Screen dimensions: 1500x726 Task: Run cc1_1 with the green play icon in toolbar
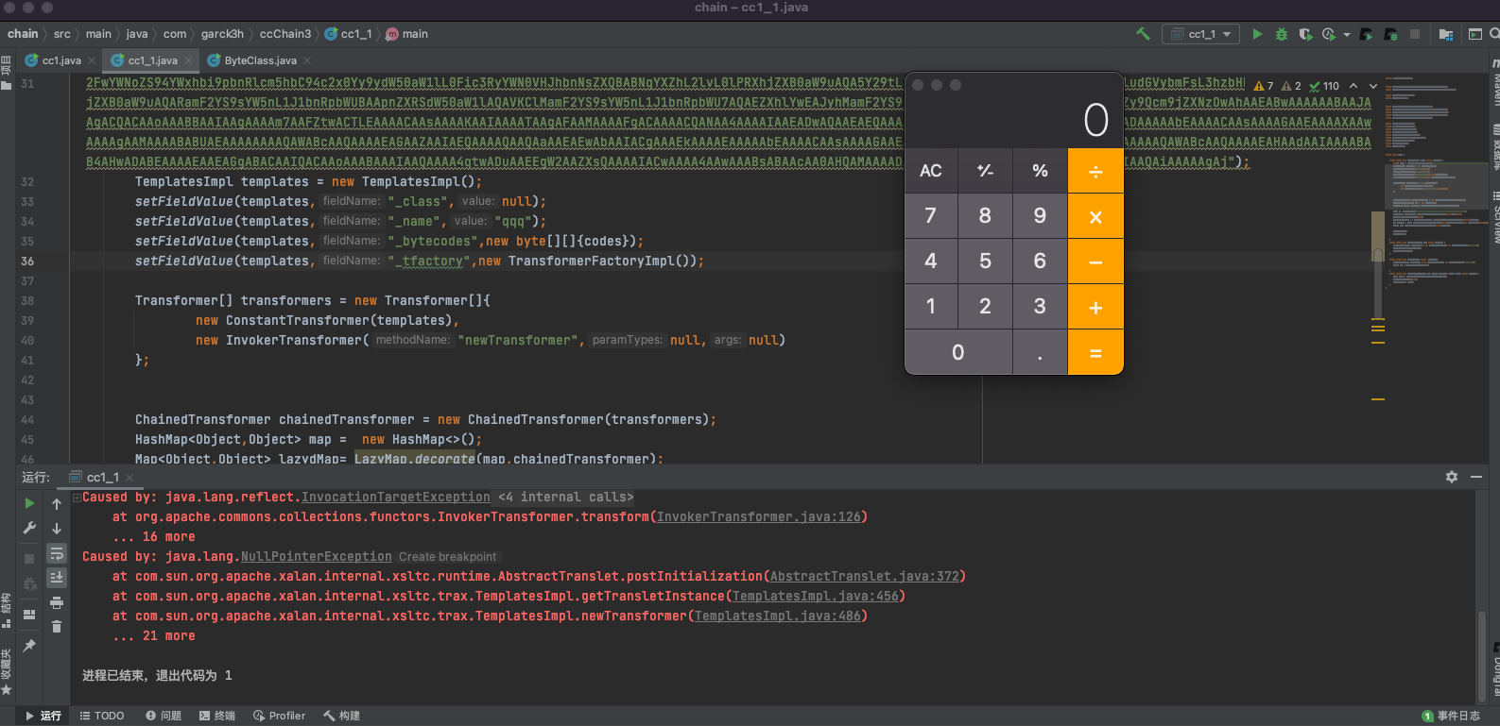click(1257, 34)
